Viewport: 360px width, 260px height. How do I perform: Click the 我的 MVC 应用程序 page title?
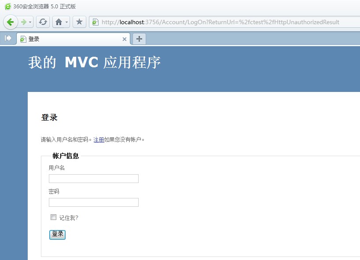94,62
